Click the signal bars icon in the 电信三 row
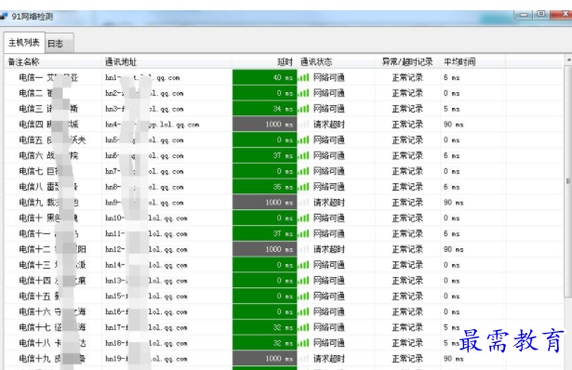Screen dimensions: 572x370 coord(303,109)
